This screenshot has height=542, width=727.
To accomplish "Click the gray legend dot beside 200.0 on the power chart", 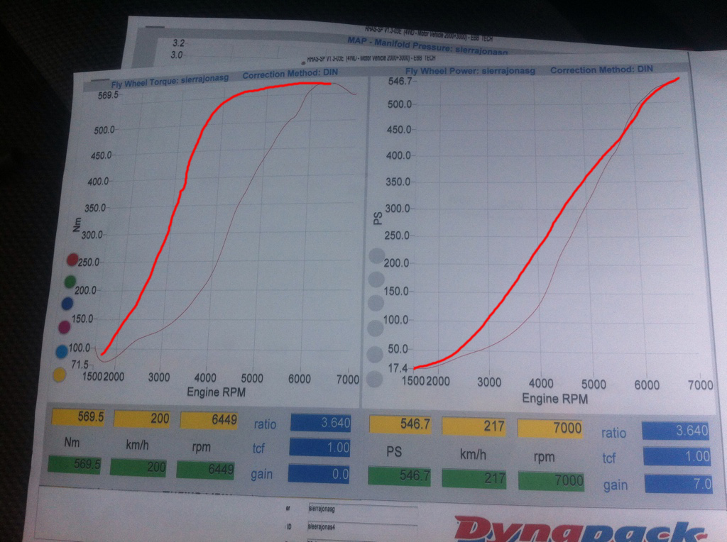I will 376,255.
